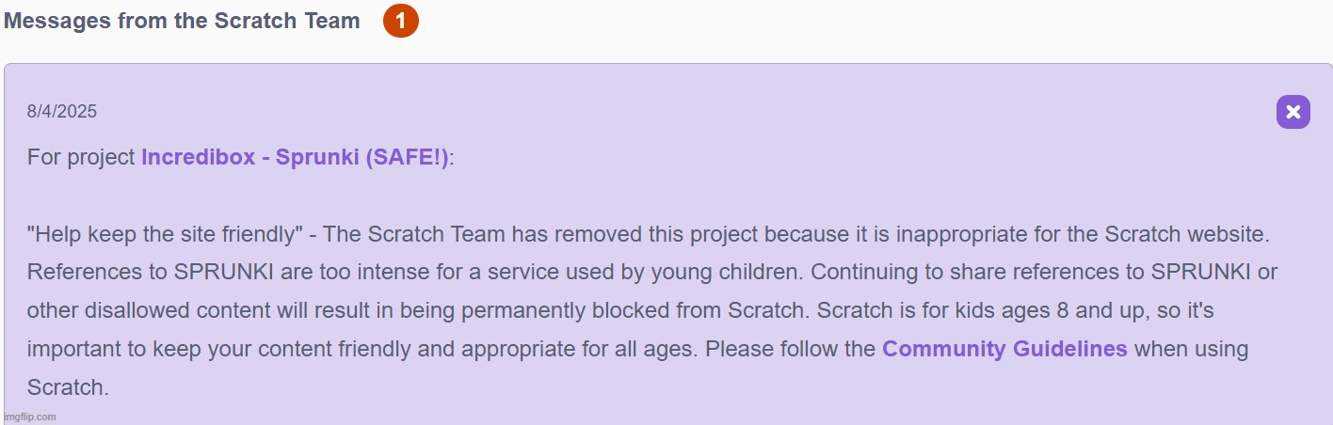
Task: Click "Please follow the" before Community Guidelines
Action: click(x=791, y=349)
